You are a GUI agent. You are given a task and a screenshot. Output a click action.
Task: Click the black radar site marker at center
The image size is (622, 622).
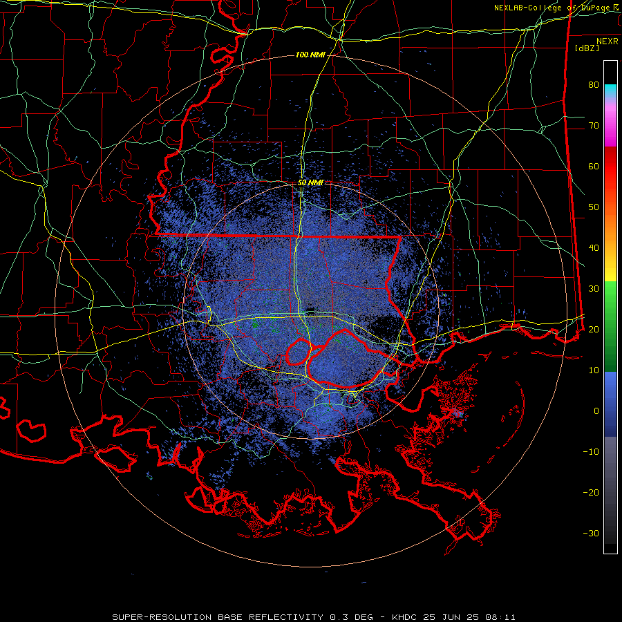(311, 310)
